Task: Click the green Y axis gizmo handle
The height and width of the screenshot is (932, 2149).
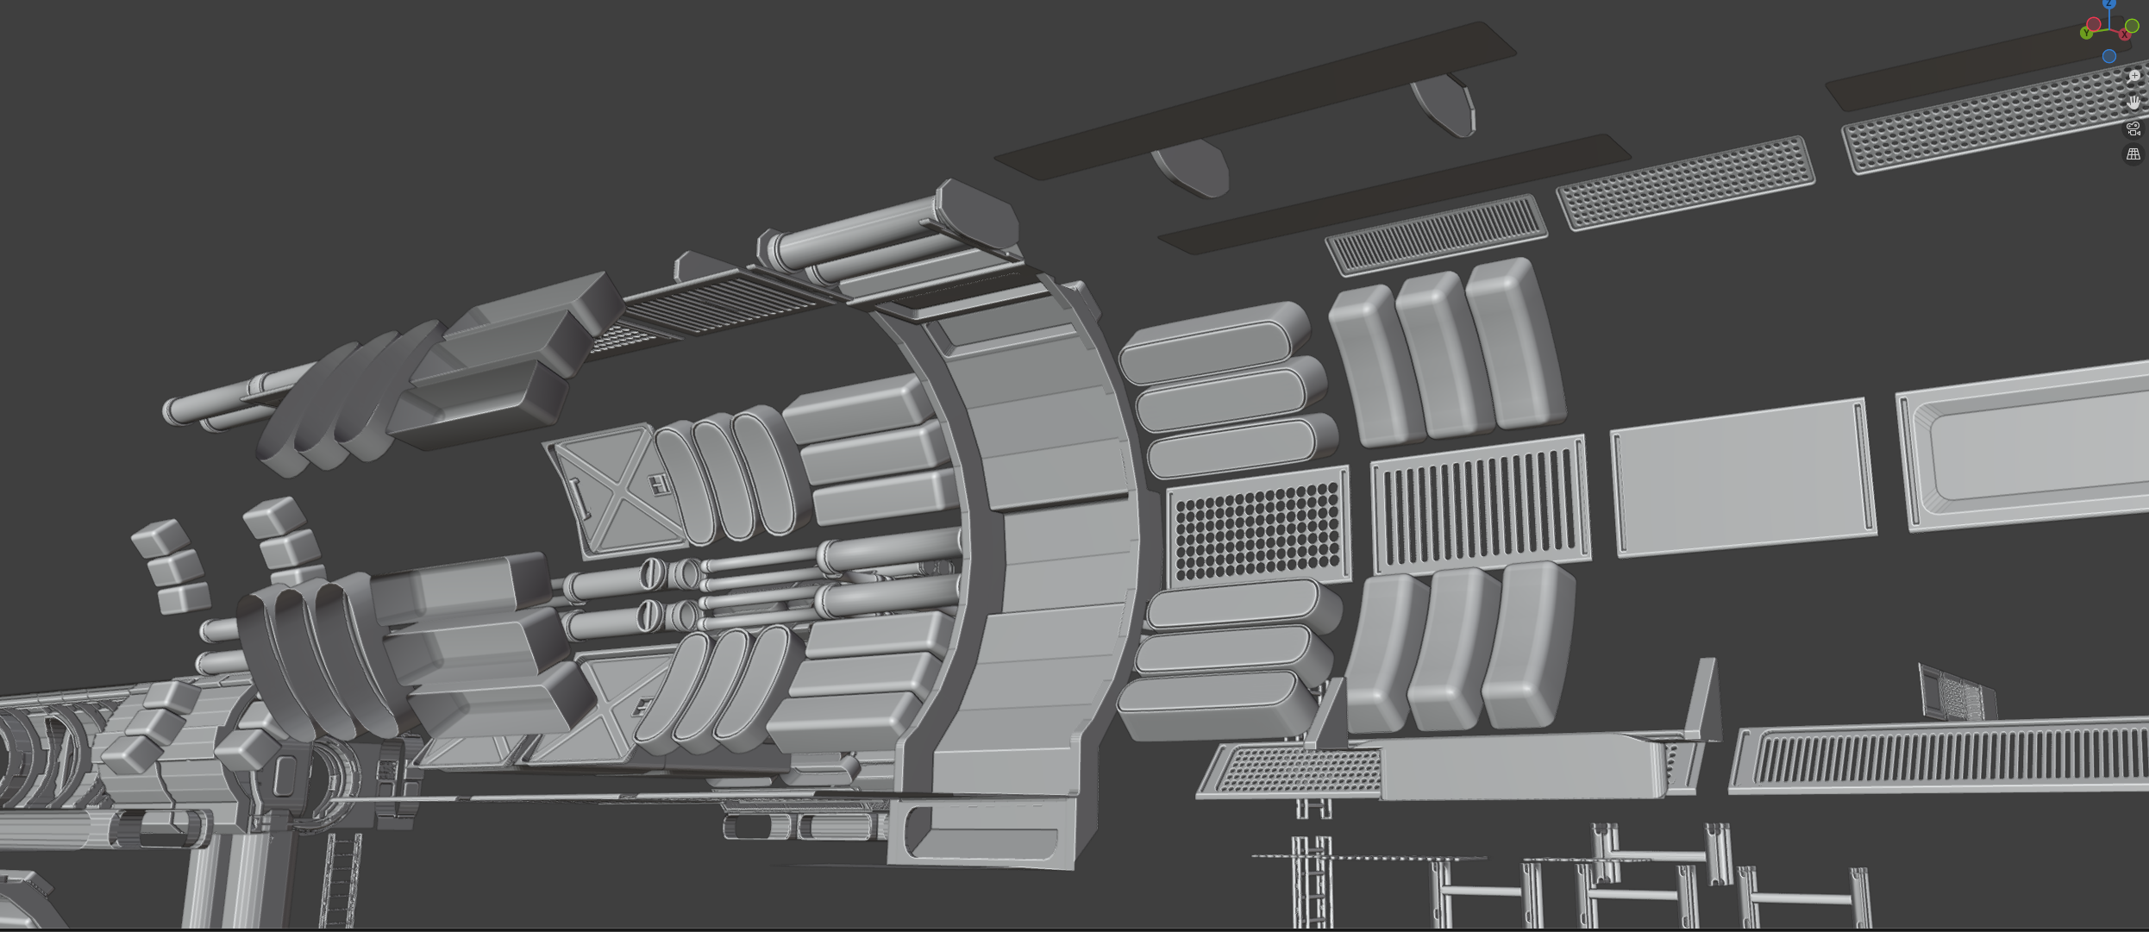Action: coord(2086,33)
